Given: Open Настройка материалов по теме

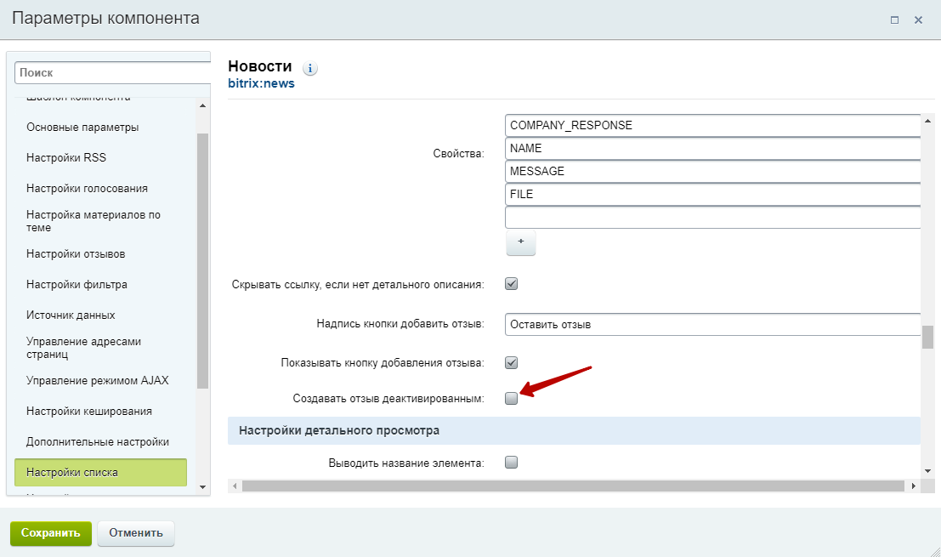Looking at the screenshot, I should pos(94,221).
